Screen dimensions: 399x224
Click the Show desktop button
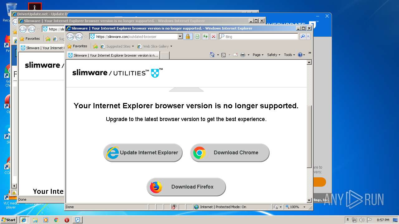tap(396, 220)
